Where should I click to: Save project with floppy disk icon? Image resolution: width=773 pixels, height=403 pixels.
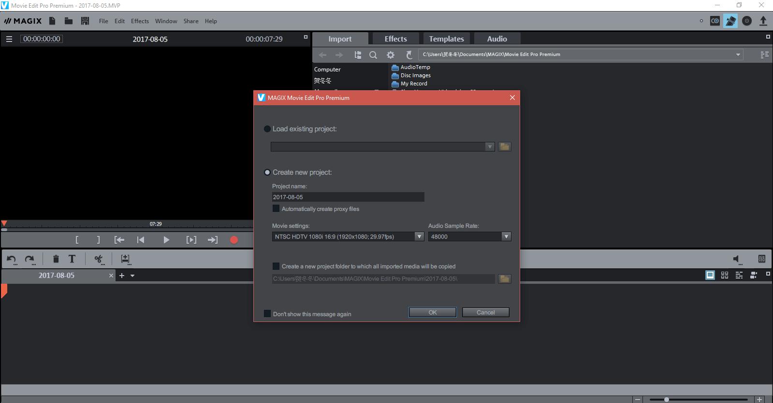85,21
